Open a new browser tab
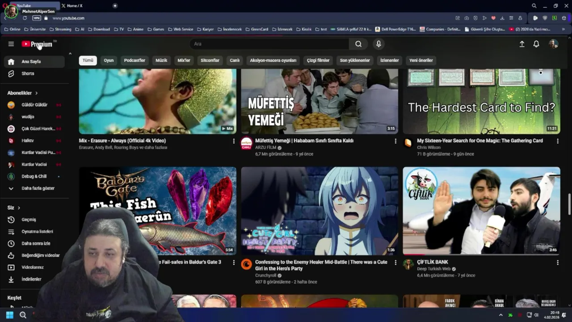Screen dimensions: 572x322 [x=115, y=5]
